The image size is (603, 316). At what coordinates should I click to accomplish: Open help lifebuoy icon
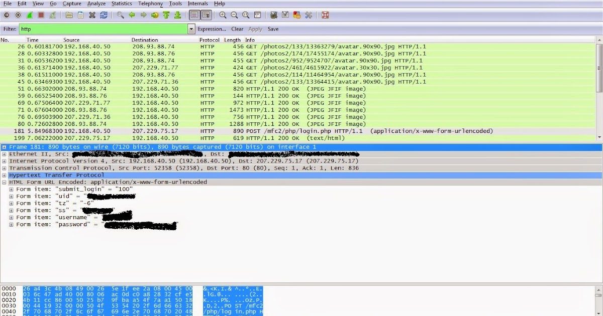point(325,15)
